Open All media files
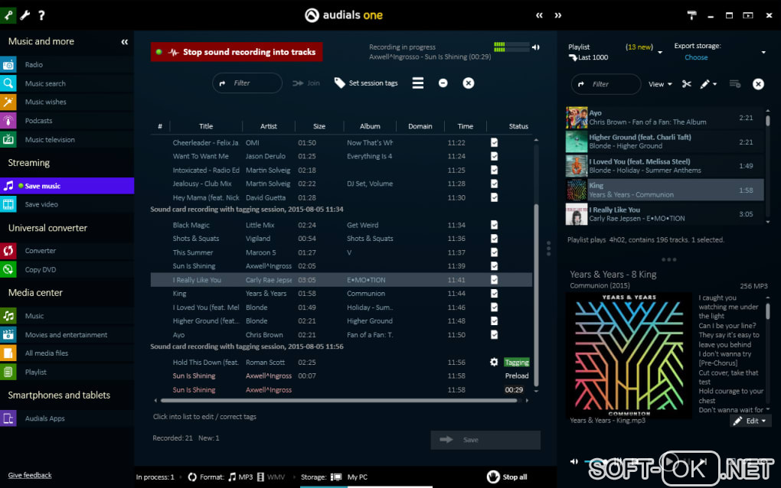The height and width of the screenshot is (488, 781). coord(46,353)
